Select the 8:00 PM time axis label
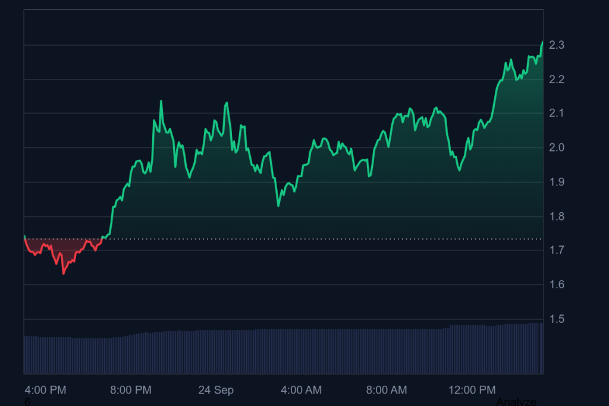This screenshot has width=609, height=406. (131, 390)
